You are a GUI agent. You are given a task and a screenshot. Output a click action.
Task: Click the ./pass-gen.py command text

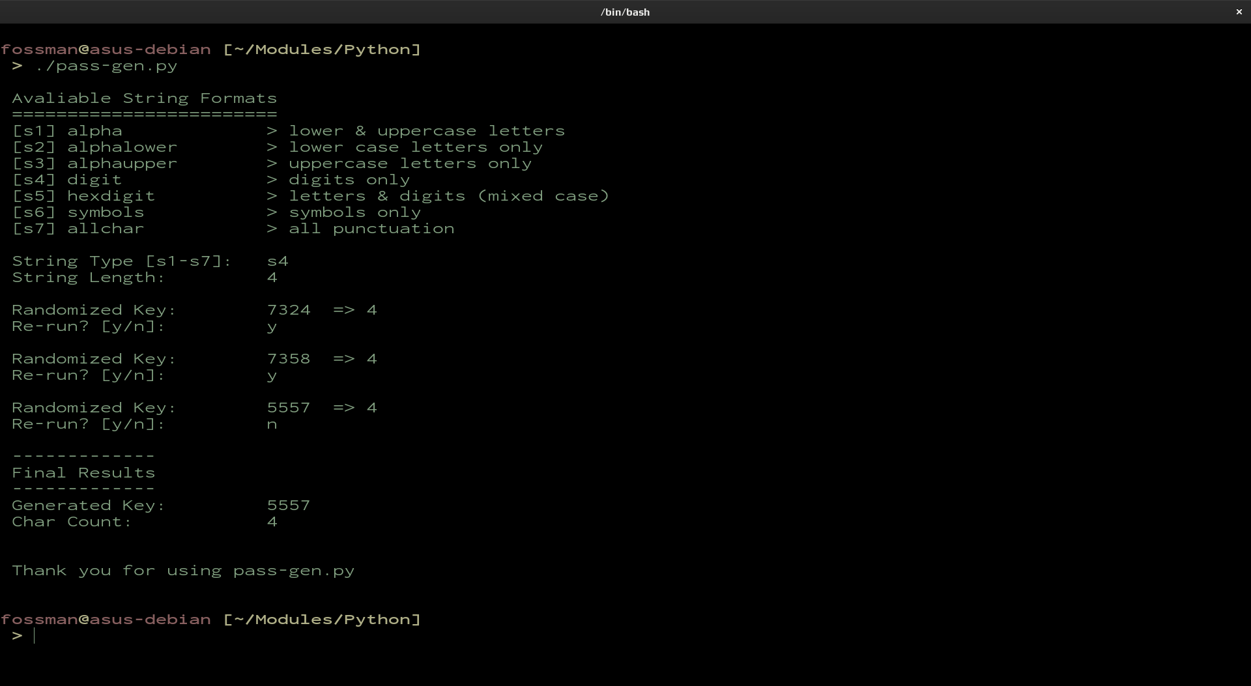(x=106, y=66)
